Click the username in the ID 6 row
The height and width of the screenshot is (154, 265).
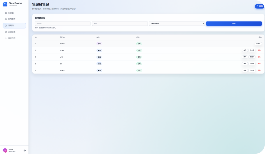click(x=61, y=64)
